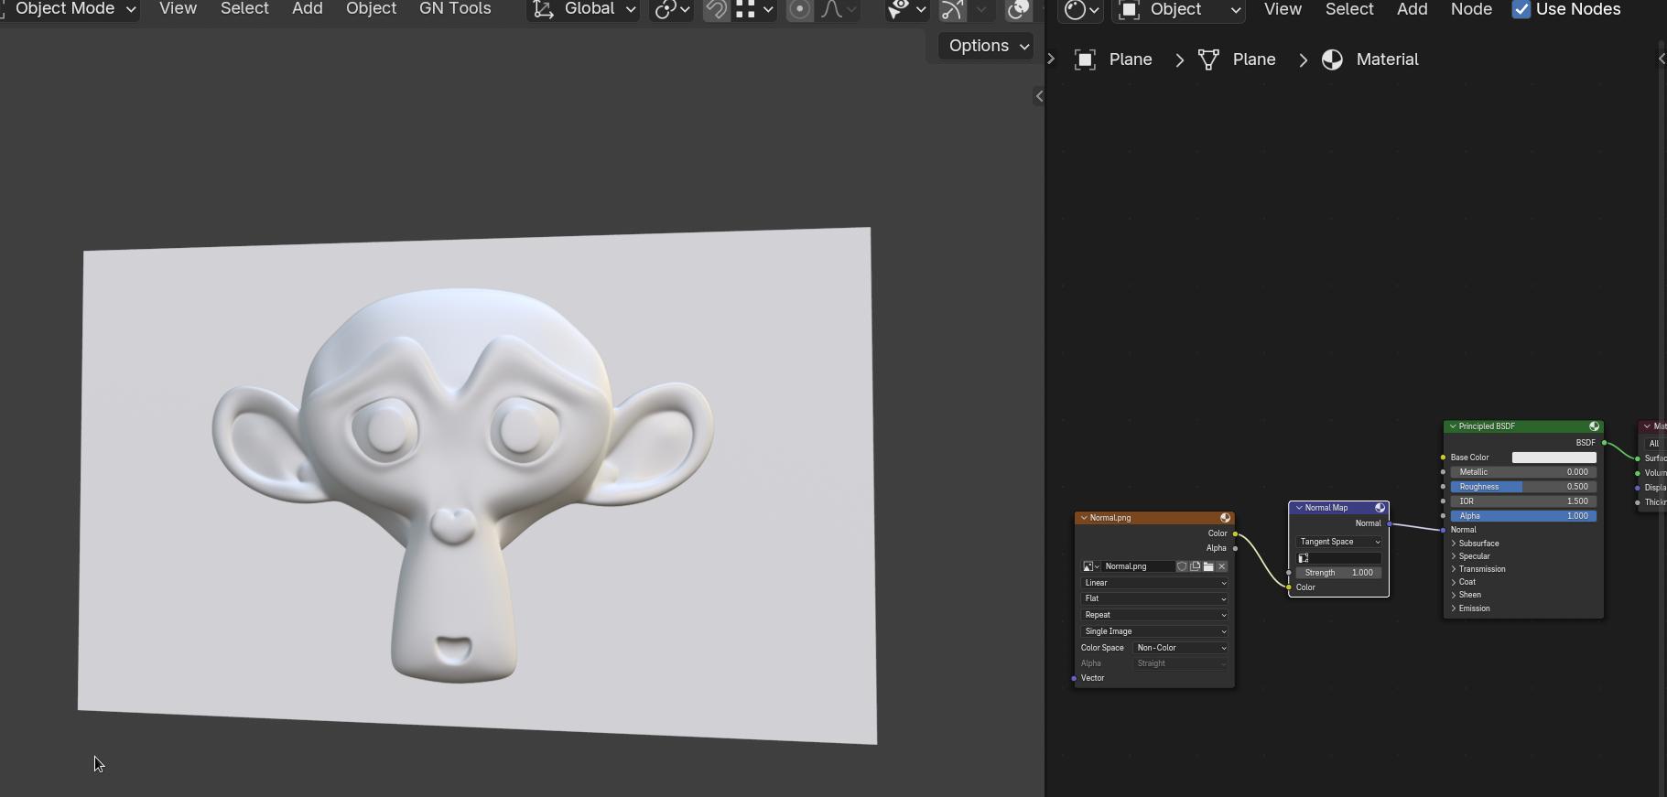
Task: Open the proportional falloff curve dropdown
Action: pyautogui.click(x=839, y=9)
